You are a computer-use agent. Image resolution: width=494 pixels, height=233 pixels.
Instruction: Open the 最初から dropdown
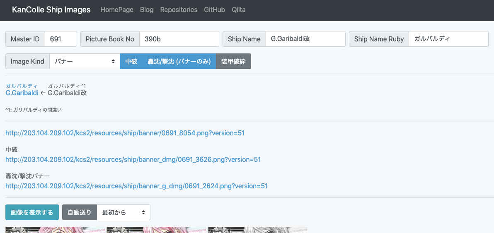click(x=123, y=212)
